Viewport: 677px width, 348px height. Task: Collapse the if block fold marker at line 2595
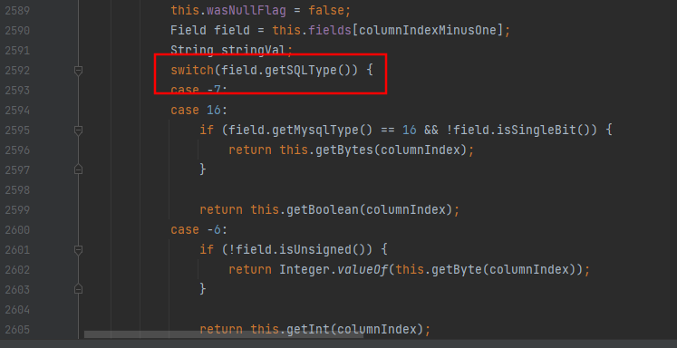pyautogui.click(x=78, y=130)
